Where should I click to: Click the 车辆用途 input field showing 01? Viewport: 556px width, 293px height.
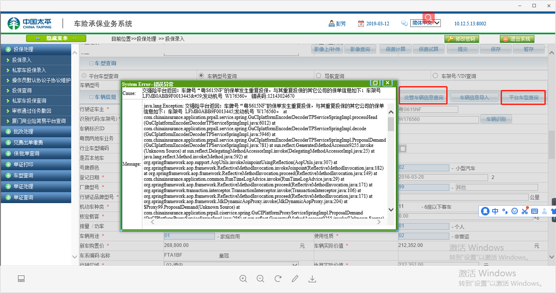tap(189, 236)
